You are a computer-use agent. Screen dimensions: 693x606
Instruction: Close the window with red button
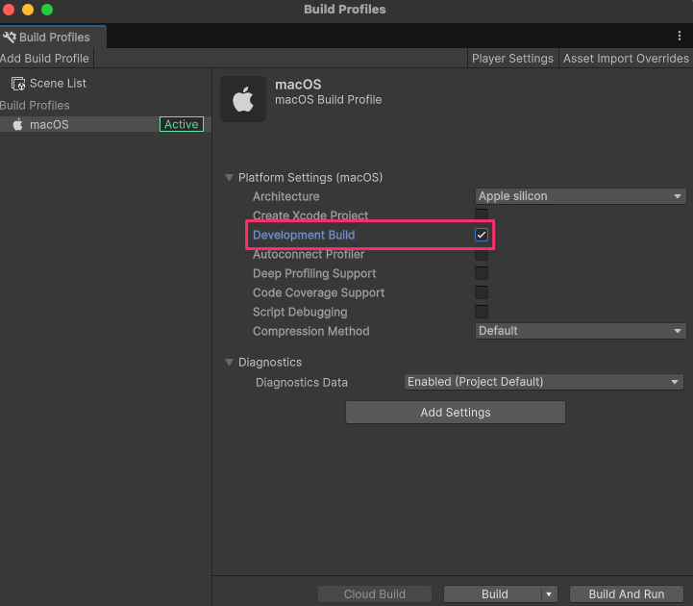click(8, 10)
